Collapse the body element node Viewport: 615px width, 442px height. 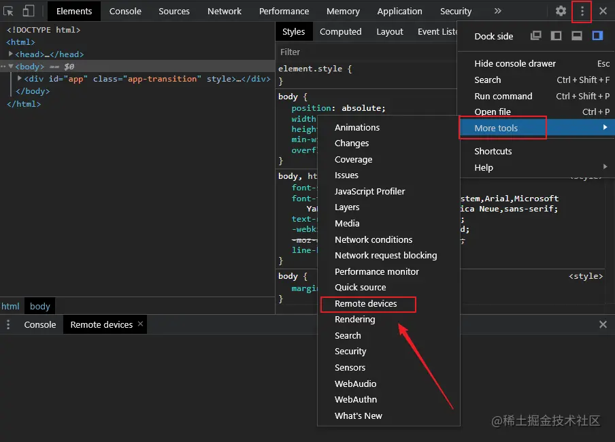click(x=11, y=66)
